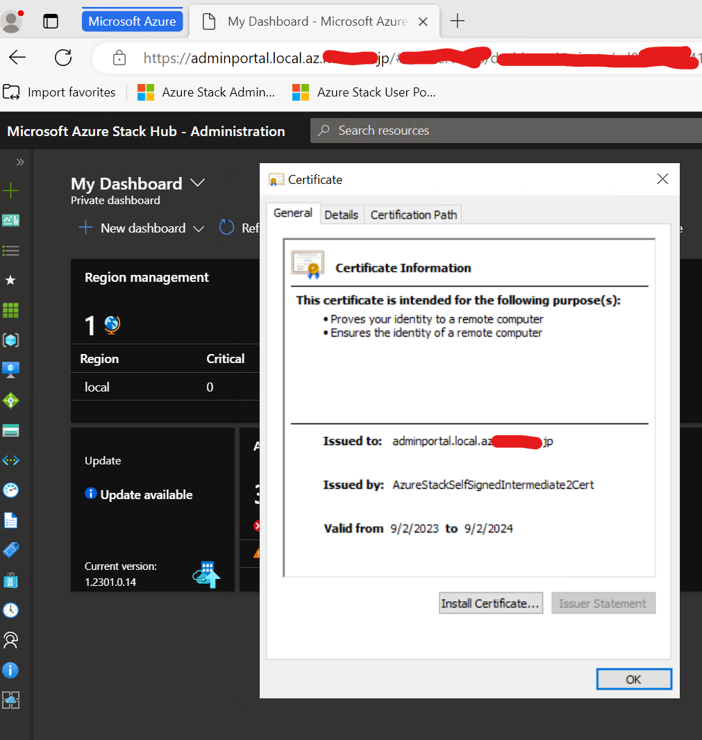Screen dimensions: 702x740
Task: Click the Critical column header
Action: pyautogui.click(x=225, y=359)
